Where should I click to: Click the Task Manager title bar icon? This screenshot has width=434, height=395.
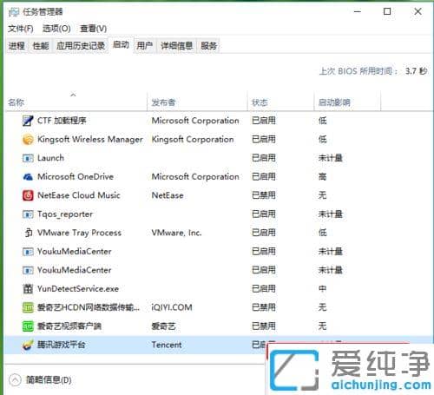click(14, 12)
